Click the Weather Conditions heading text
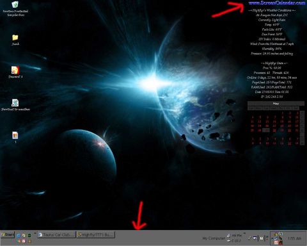The height and width of the screenshot is (246, 307). coord(272,10)
